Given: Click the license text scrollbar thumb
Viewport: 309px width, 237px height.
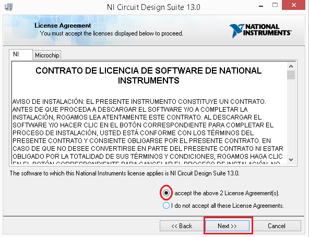Looking at the screenshot, I should point(291,75).
